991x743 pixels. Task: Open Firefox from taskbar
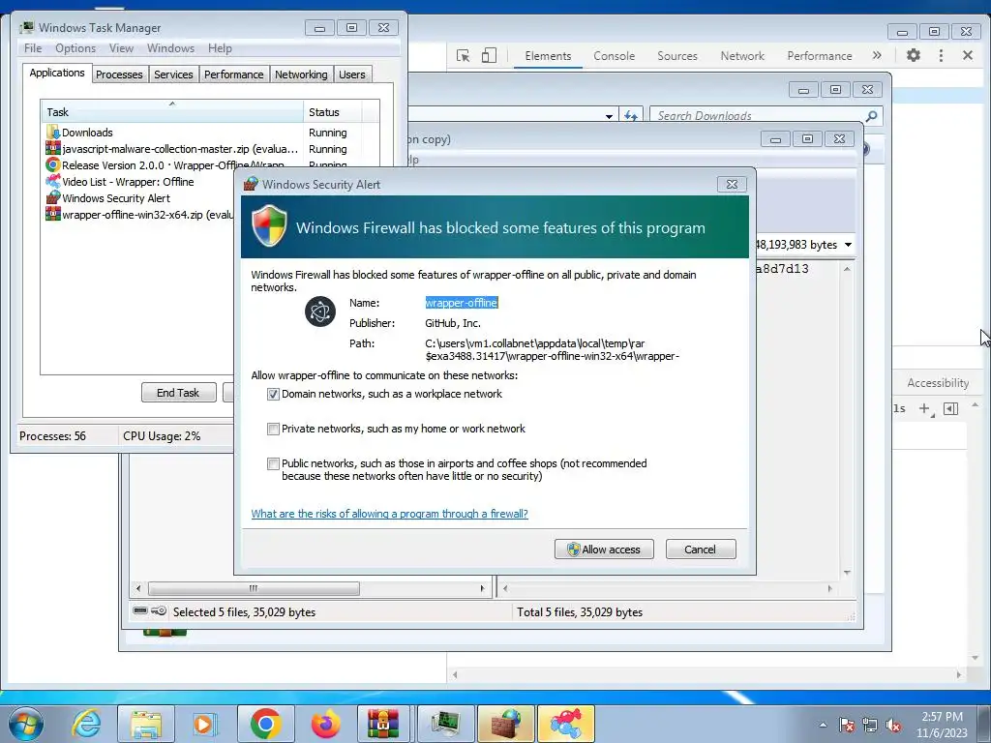pyautogui.click(x=325, y=724)
